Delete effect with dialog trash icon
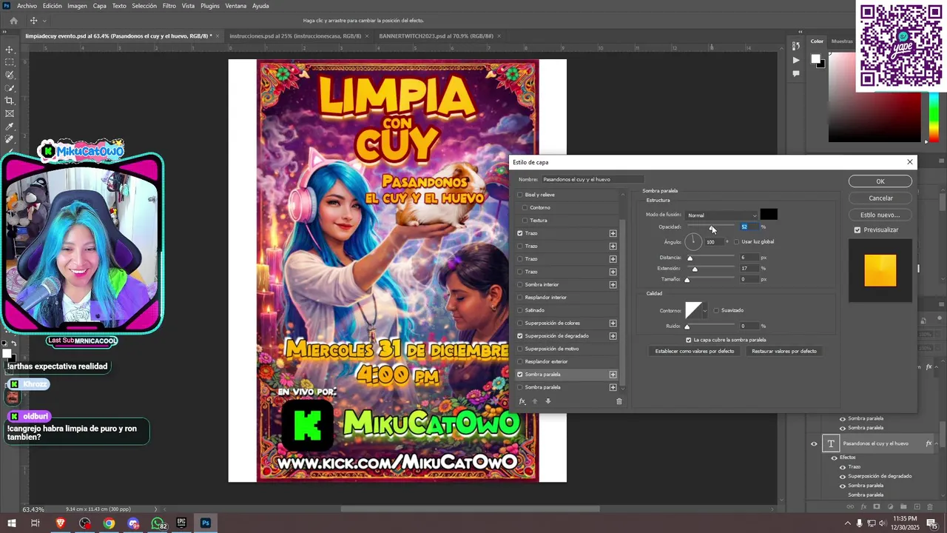This screenshot has width=947, height=533. (619, 401)
